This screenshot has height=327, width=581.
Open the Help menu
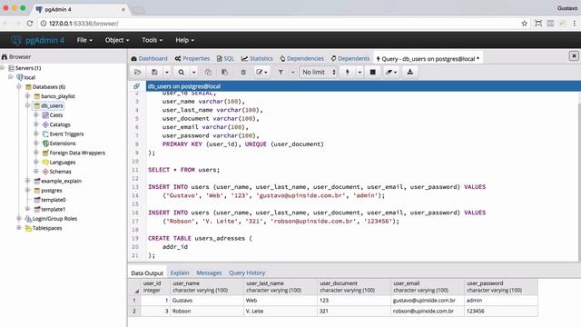(184, 40)
